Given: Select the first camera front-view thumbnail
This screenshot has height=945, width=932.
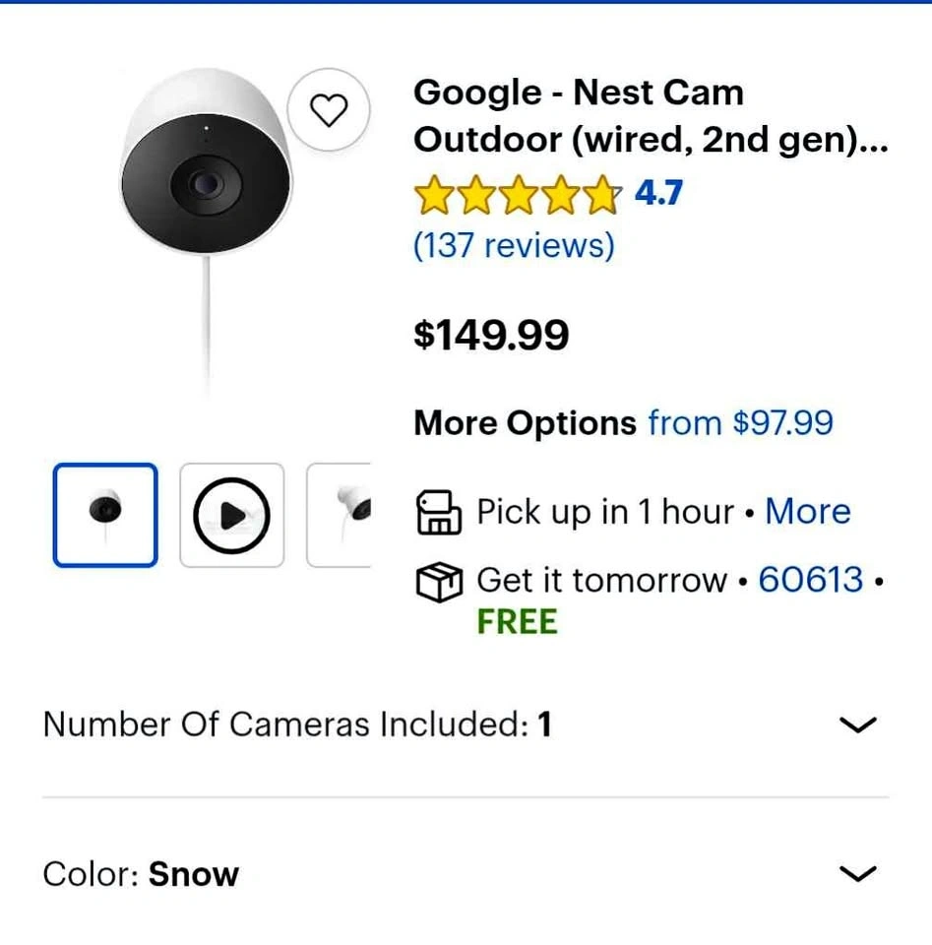Looking at the screenshot, I should click(105, 516).
